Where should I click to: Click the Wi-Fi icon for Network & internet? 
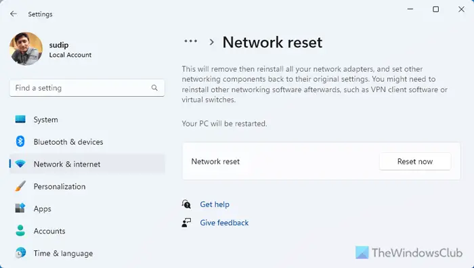click(x=20, y=164)
